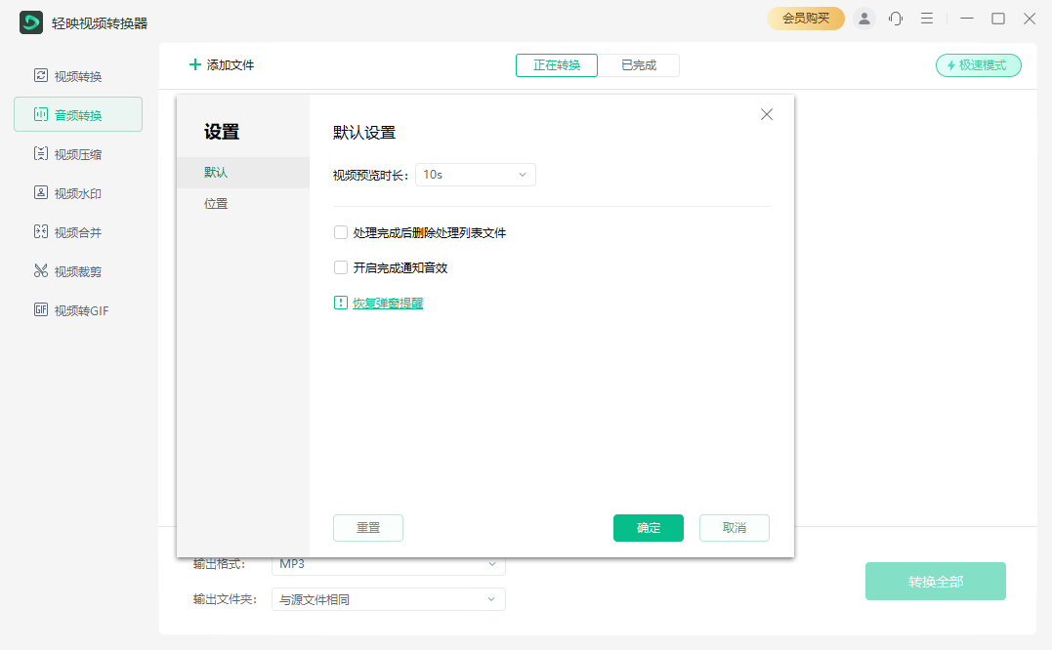The image size is (1052, 650).
Task: Select the 默认 settings category
Action: click(x=243, y=172)
